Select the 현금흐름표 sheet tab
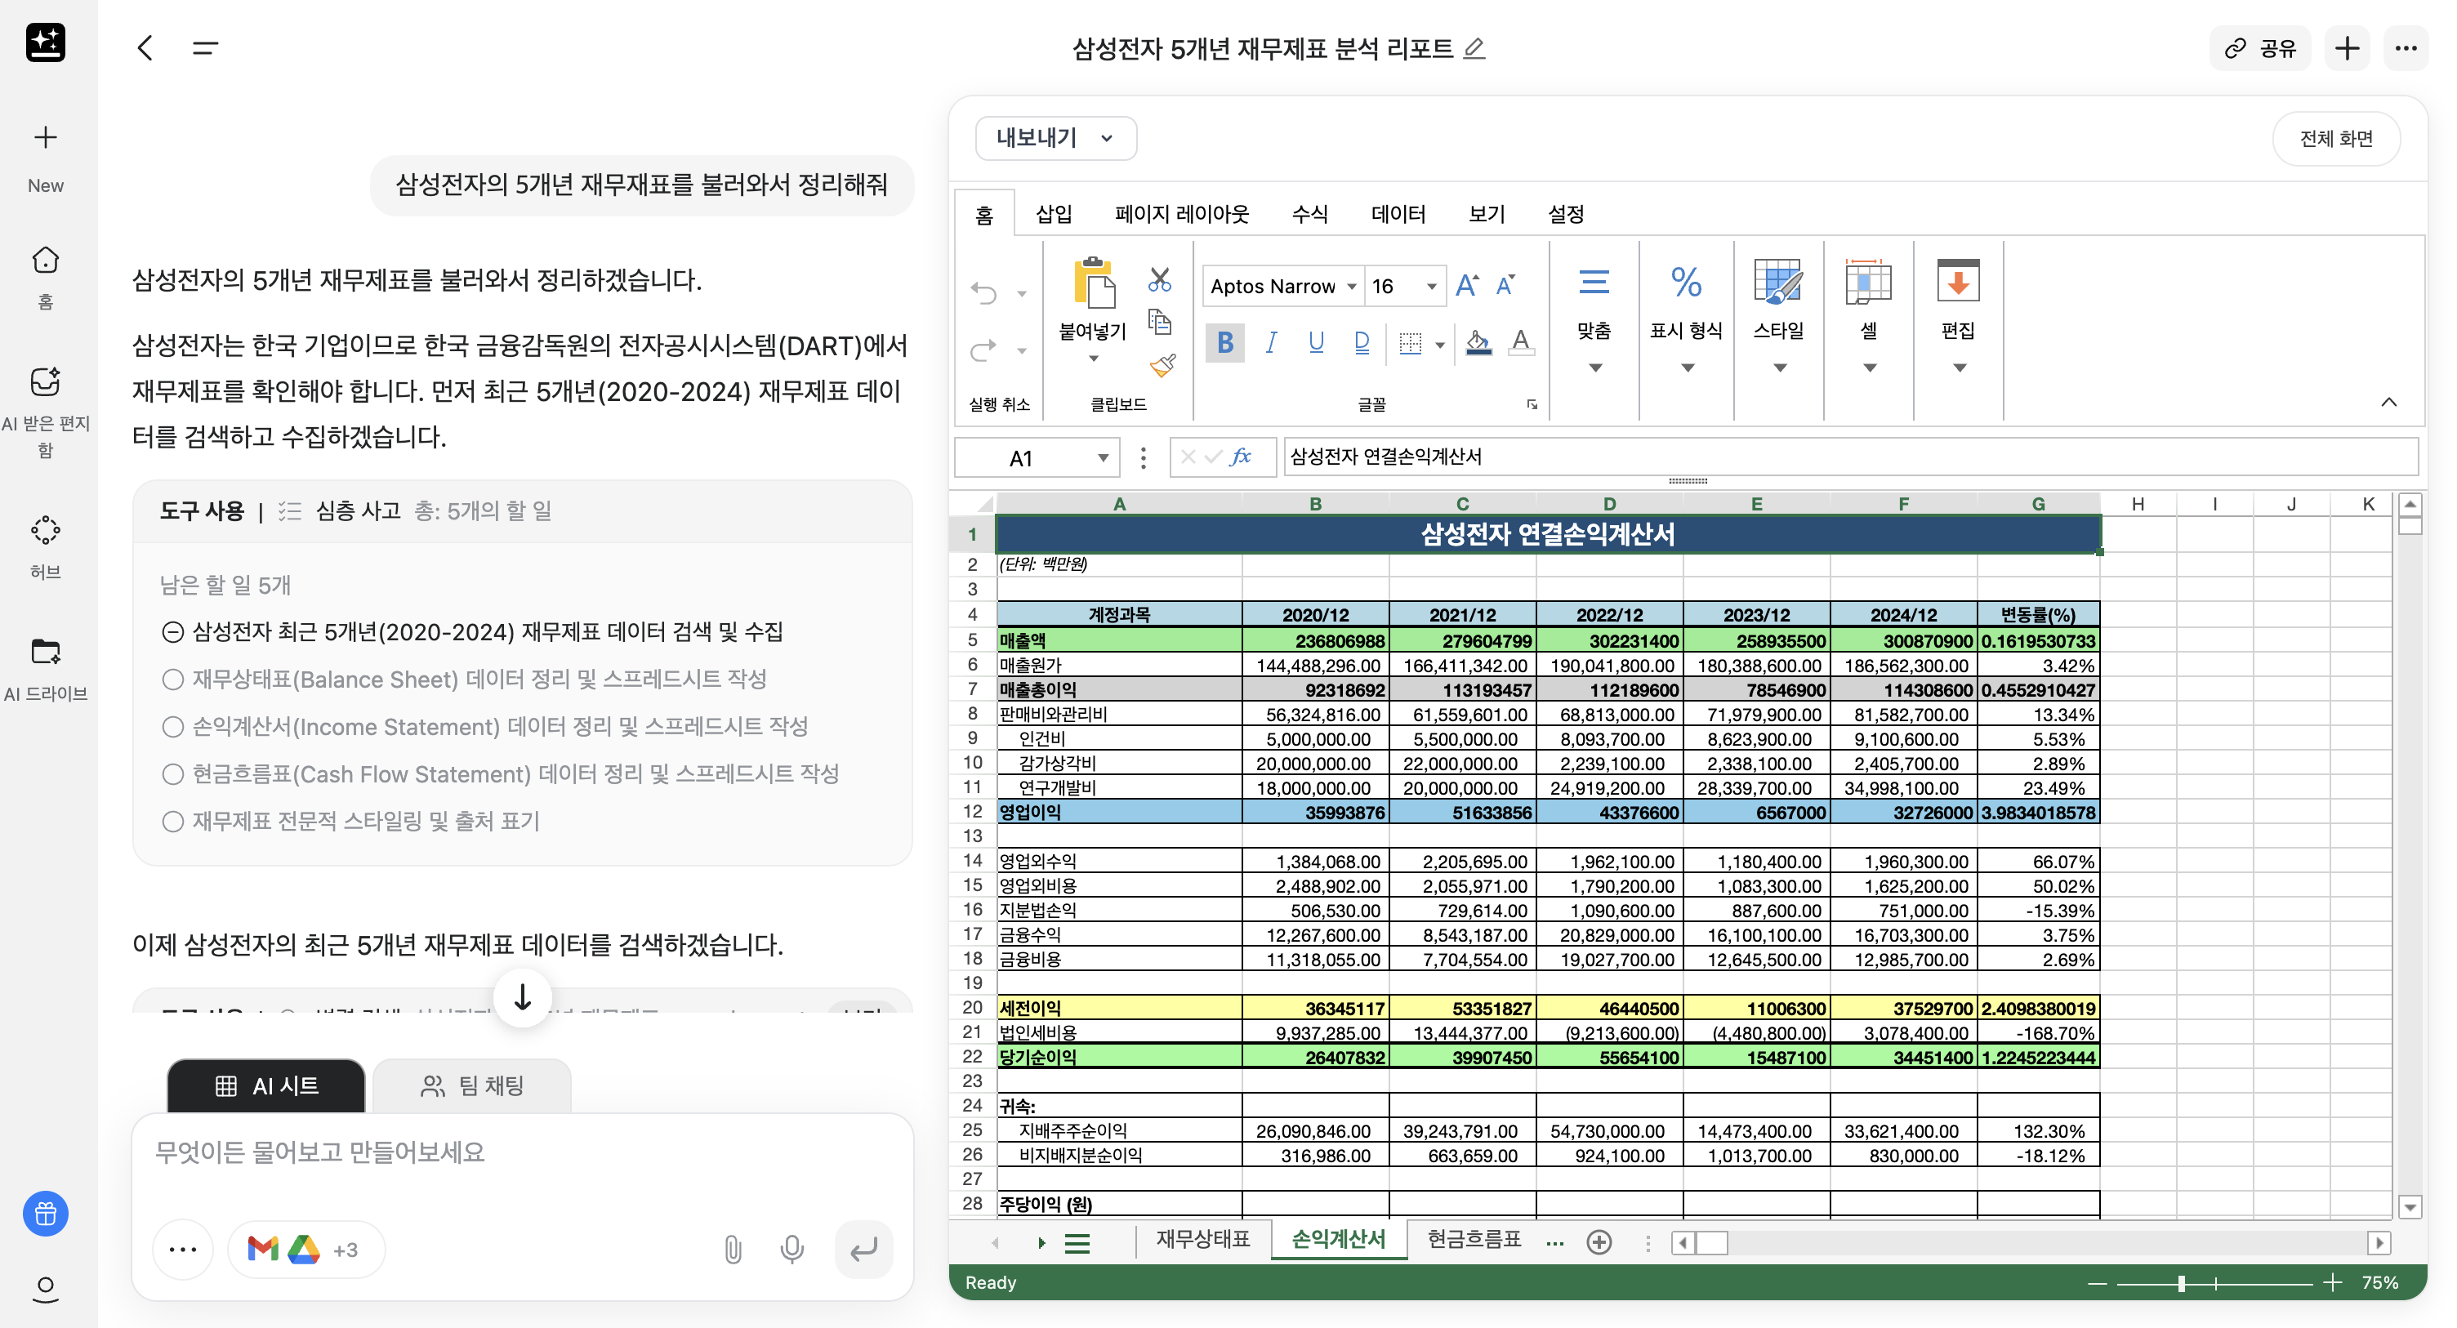 pyautogui.click(x=1474, y=1239)
